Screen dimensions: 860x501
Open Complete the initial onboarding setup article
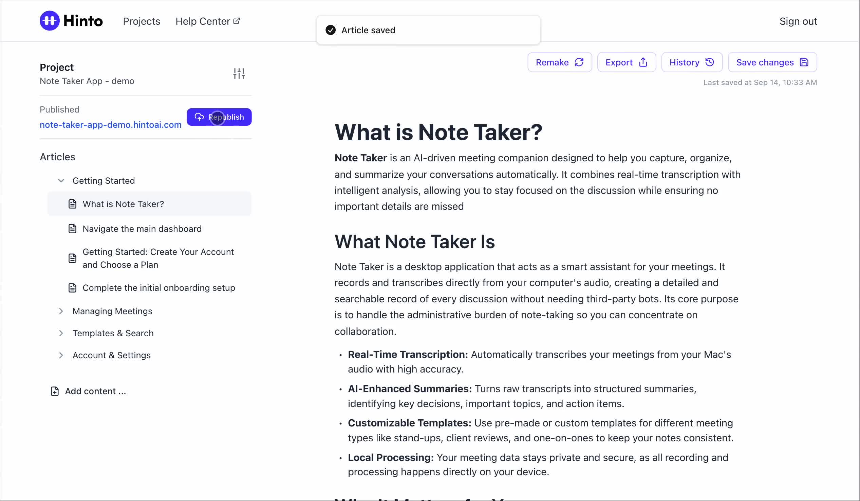coord(159,288)
